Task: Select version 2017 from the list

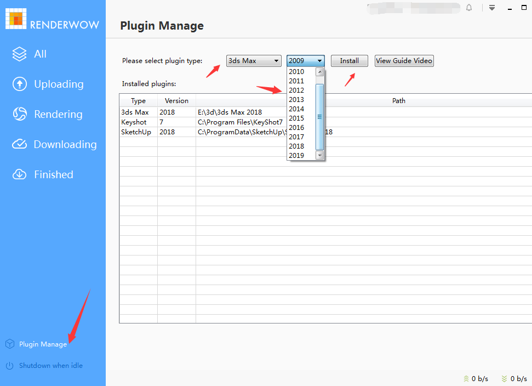Action: 301,137
